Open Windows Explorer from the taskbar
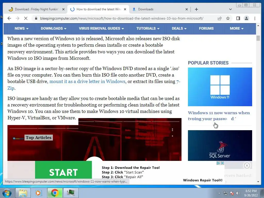 [x=23, y=193]
